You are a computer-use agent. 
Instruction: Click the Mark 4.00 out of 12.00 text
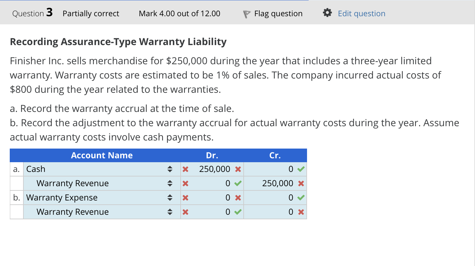coord(179,14)
